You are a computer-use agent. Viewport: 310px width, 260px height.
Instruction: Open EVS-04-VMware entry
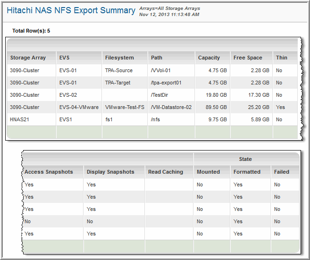coord(79,107)
